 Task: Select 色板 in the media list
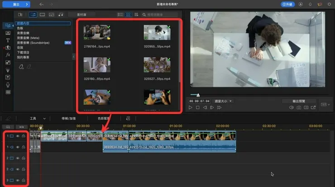coord(20,28)
